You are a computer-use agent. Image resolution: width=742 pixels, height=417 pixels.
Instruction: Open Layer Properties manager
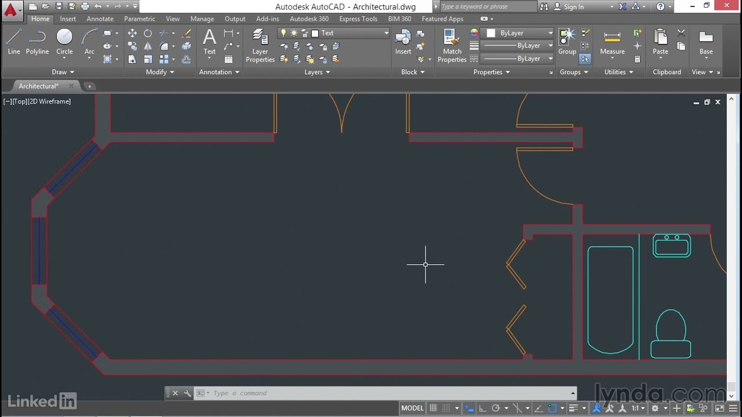tap(260, 46)
